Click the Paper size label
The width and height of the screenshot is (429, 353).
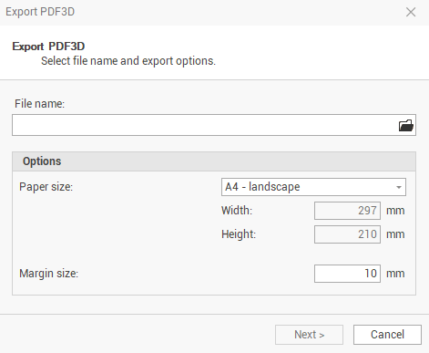(x=46, y=187)
